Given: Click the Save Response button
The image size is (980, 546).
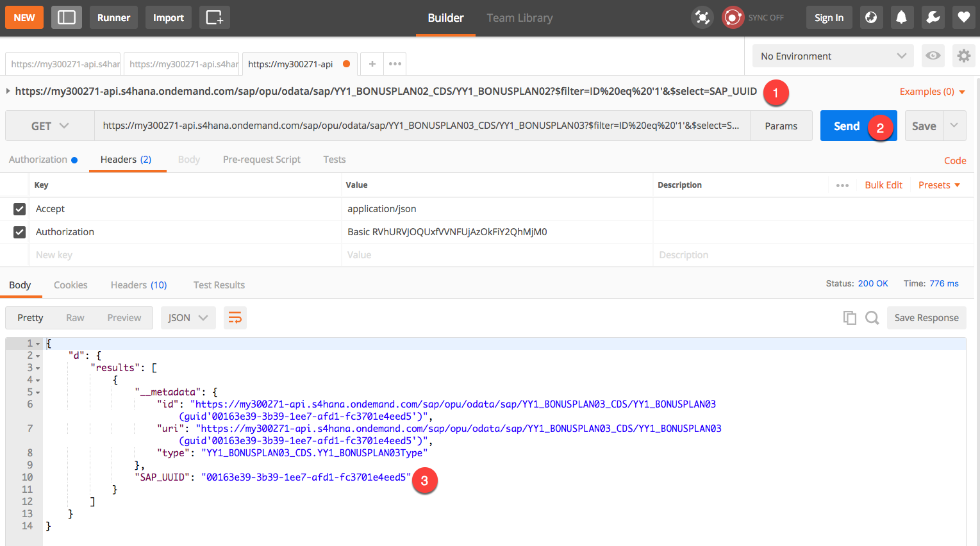Looking at the screenshot, I should coord(926,318).
